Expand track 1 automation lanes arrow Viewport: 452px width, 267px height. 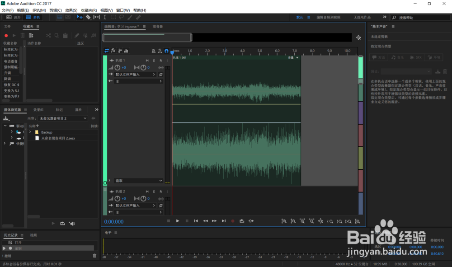click(x=109, y=180)
